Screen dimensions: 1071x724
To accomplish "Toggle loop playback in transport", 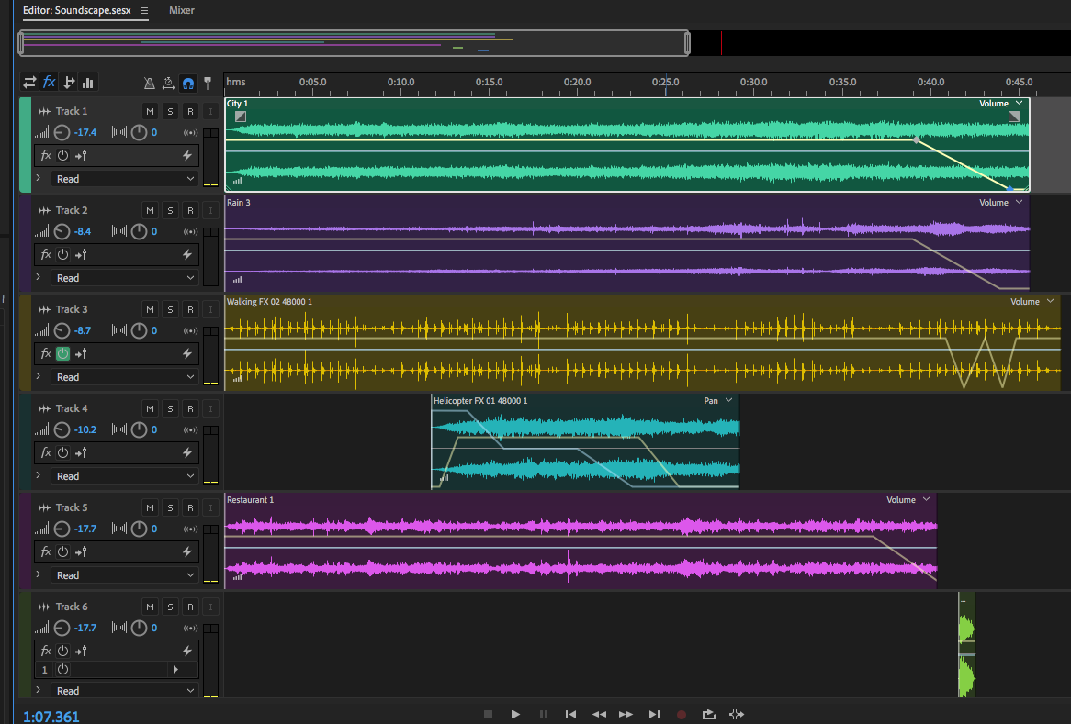I will (708, 714).
